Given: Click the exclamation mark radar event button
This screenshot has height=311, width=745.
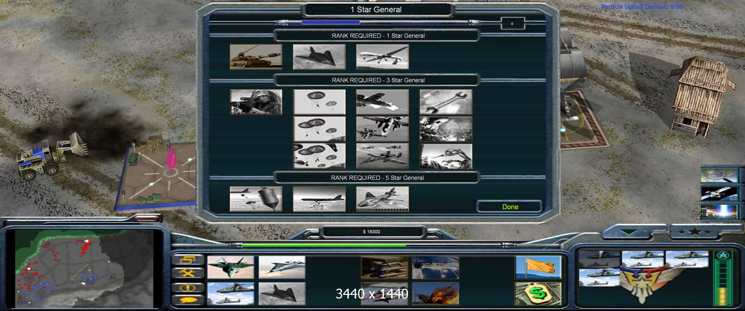Looking at the screenshot, I should [x=188, y=287].
